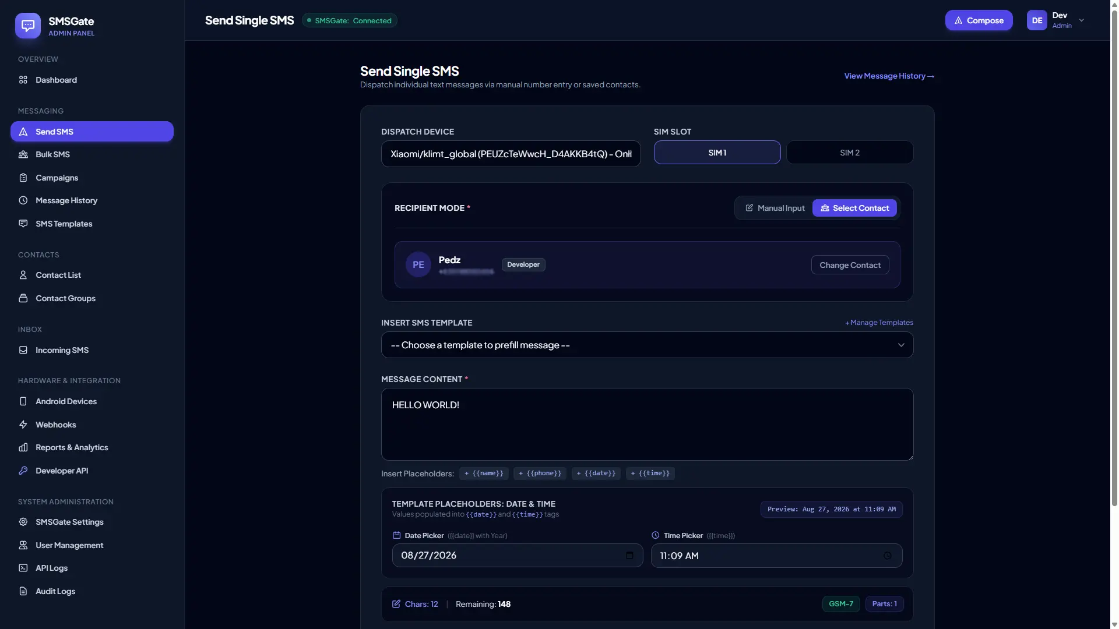The image size is (1119, 629).
Task: Click the Dashboard grid icon in sidebar
Action: pyautogui.click(x=23, y=80)
